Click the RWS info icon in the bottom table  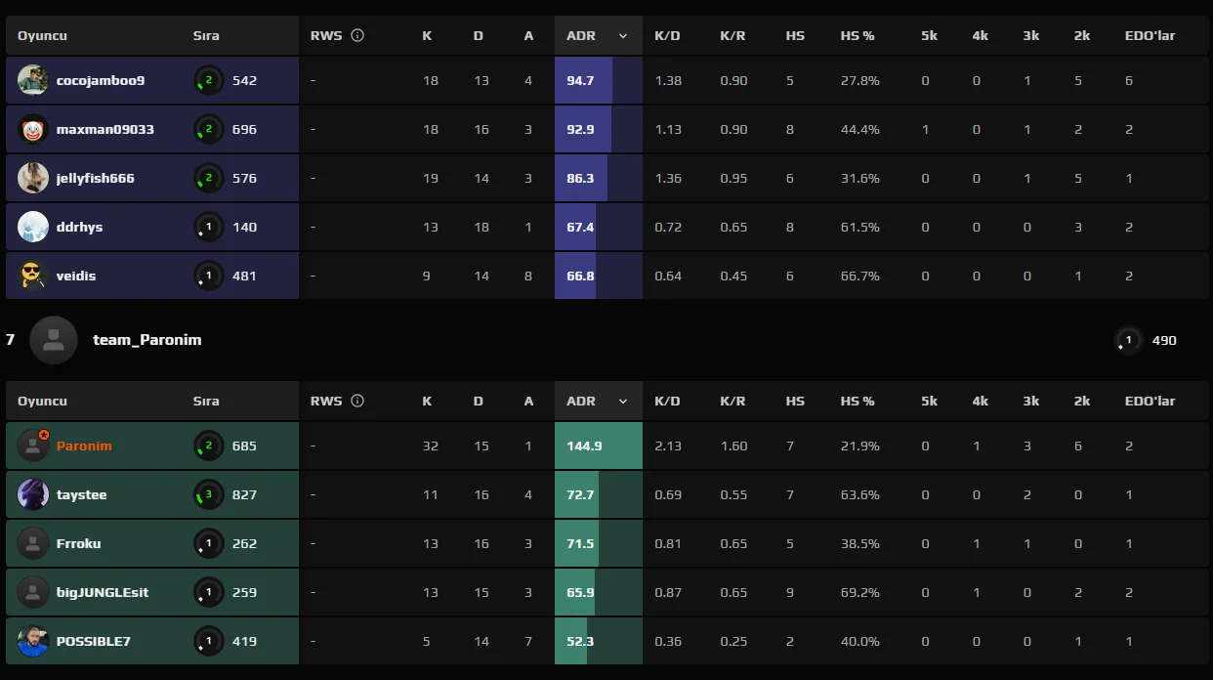click(357, 401)
